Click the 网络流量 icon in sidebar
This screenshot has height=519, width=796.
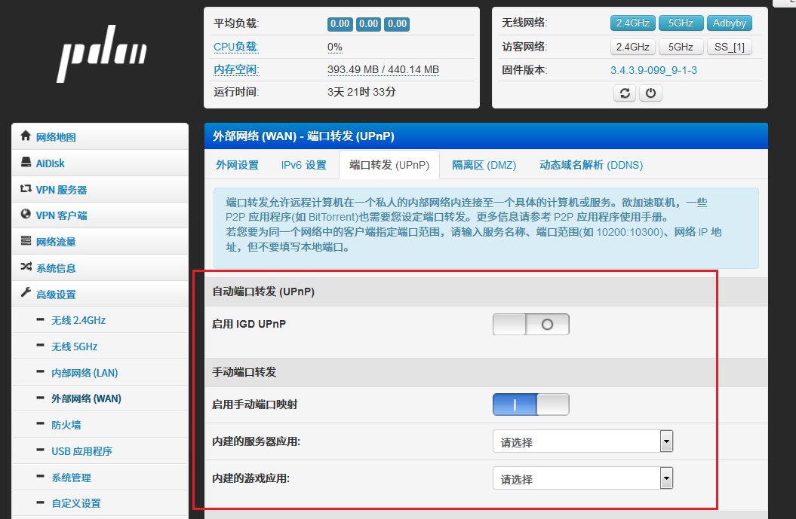26,241
